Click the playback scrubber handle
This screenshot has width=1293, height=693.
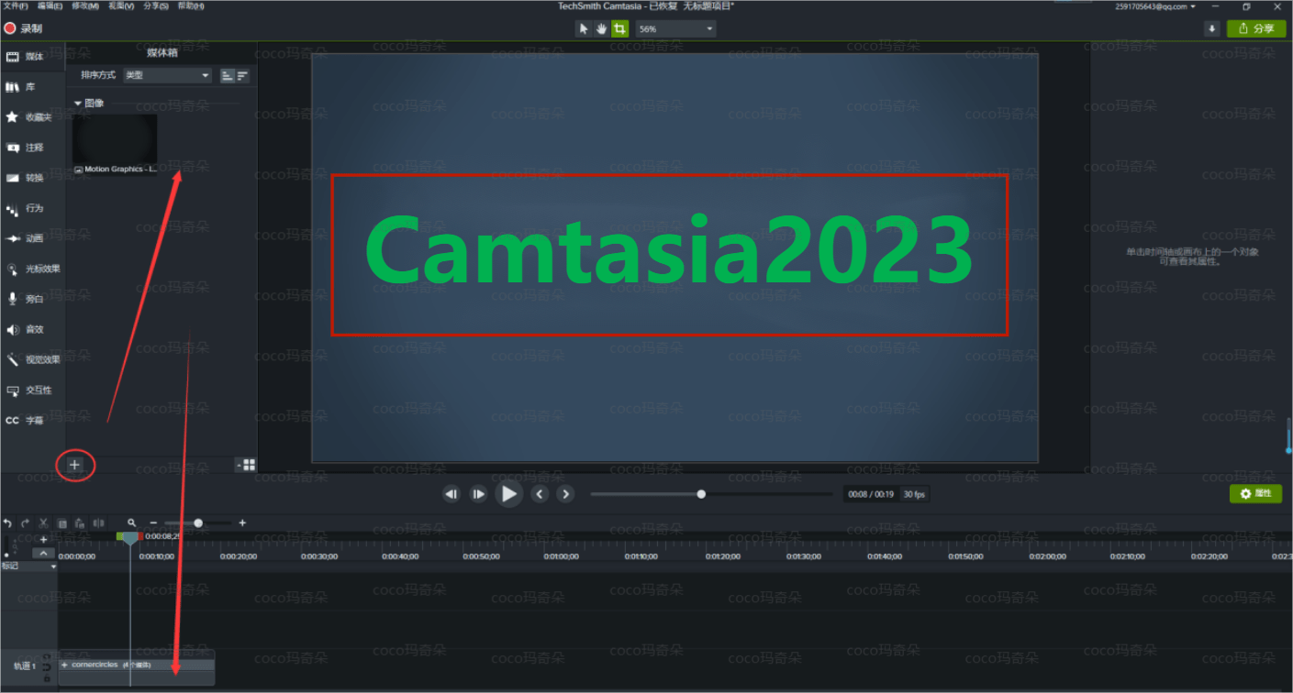[x=701, y=494]
